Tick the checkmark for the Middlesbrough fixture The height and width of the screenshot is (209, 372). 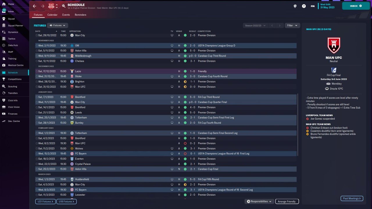(x=37, y=56)
